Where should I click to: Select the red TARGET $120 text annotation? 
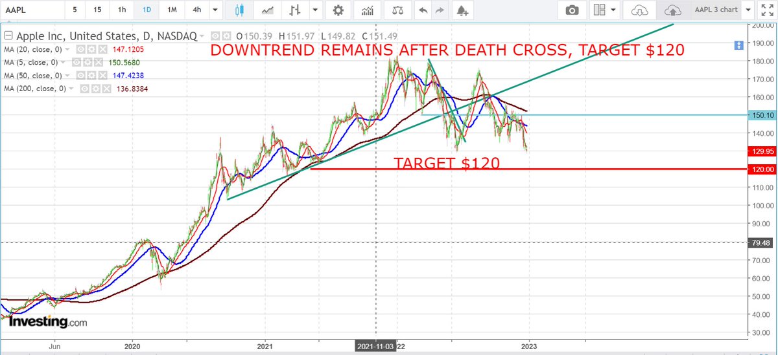[447, 163]
